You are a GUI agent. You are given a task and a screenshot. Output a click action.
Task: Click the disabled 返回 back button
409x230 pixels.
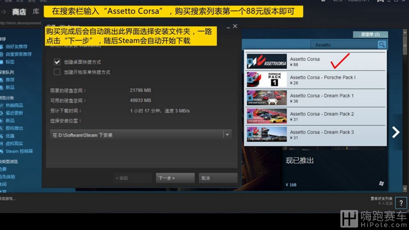(132, 178)
